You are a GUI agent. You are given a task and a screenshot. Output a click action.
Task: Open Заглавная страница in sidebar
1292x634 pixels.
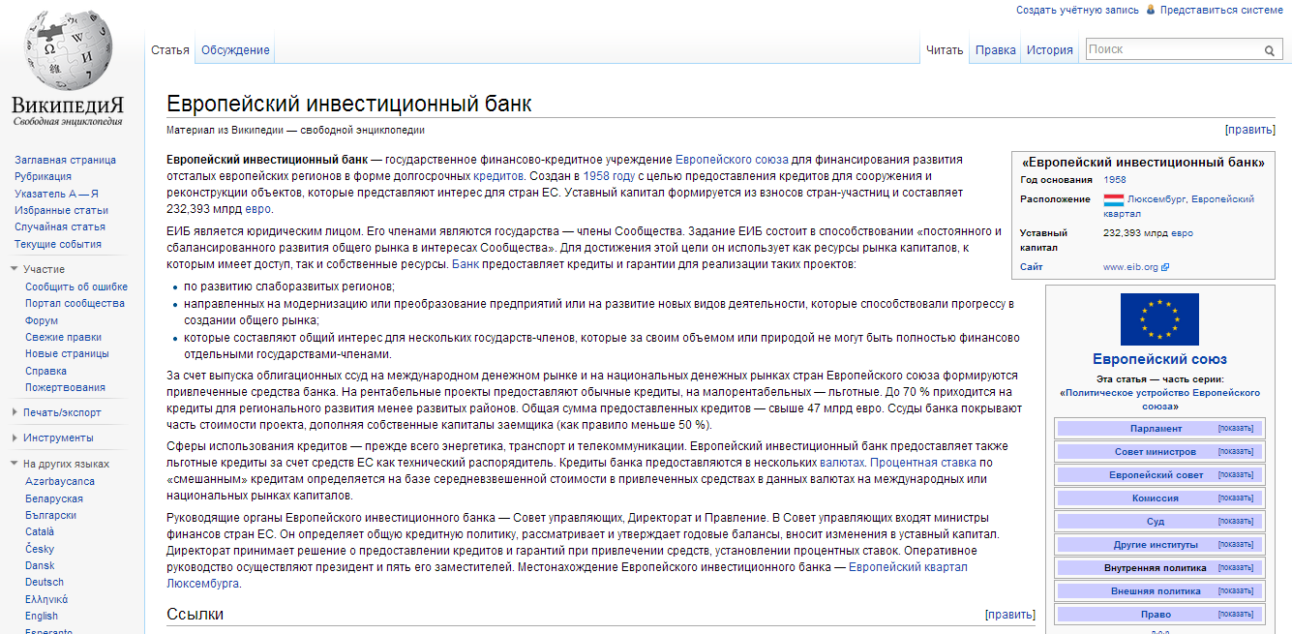65,160
